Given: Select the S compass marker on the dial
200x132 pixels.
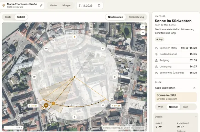Looking at the screenshot, I should (x=74, y=117).
